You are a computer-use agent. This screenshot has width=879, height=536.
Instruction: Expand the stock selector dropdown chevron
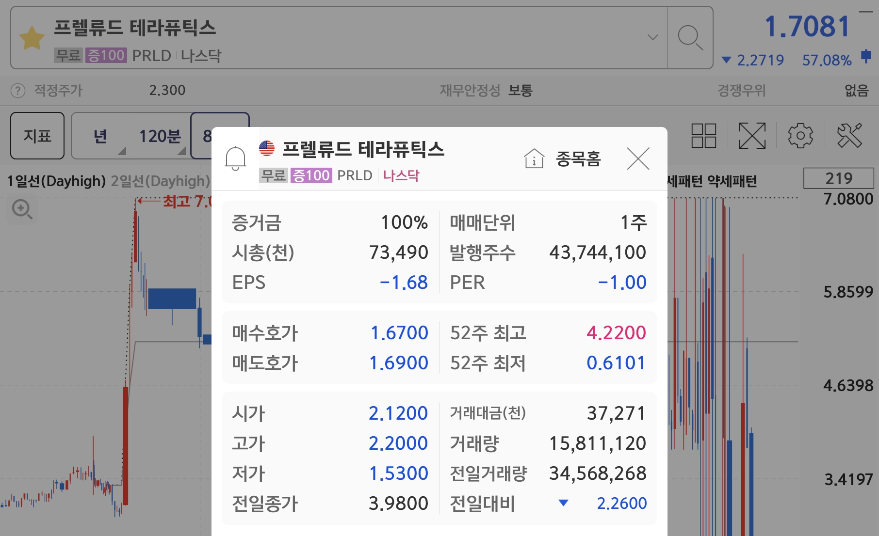tap(653, 37)
